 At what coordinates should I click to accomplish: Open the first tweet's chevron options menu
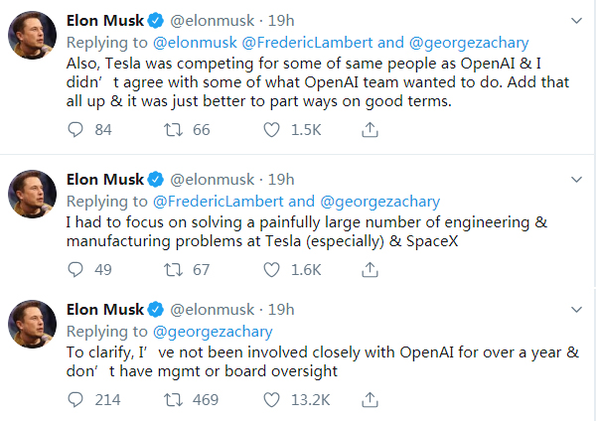576,21
